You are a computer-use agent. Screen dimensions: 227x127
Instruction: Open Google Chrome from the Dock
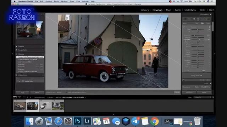155,121
